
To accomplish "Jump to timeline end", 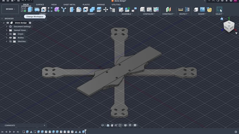I will (18, 132).
